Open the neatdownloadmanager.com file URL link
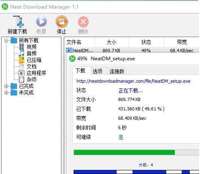 (x=133, y=81)
